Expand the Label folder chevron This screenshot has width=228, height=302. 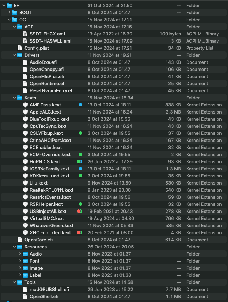(20, 275)
